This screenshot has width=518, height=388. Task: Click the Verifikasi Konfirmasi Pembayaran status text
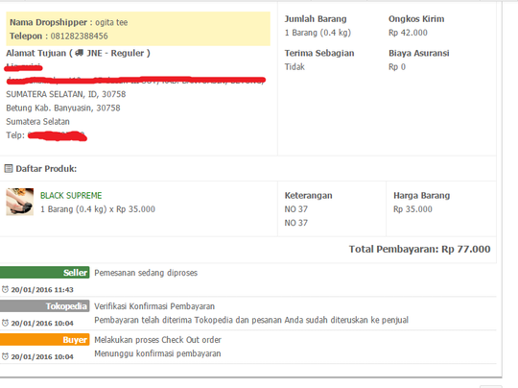(154, 306)
